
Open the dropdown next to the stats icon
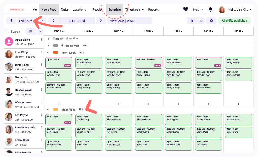click(x=201, y=21)
